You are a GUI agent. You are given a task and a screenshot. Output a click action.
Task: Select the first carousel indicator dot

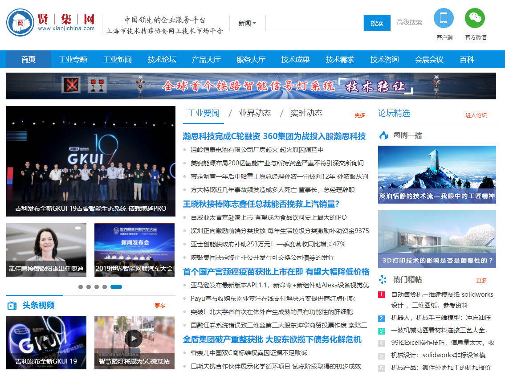[x=81, y=287]
